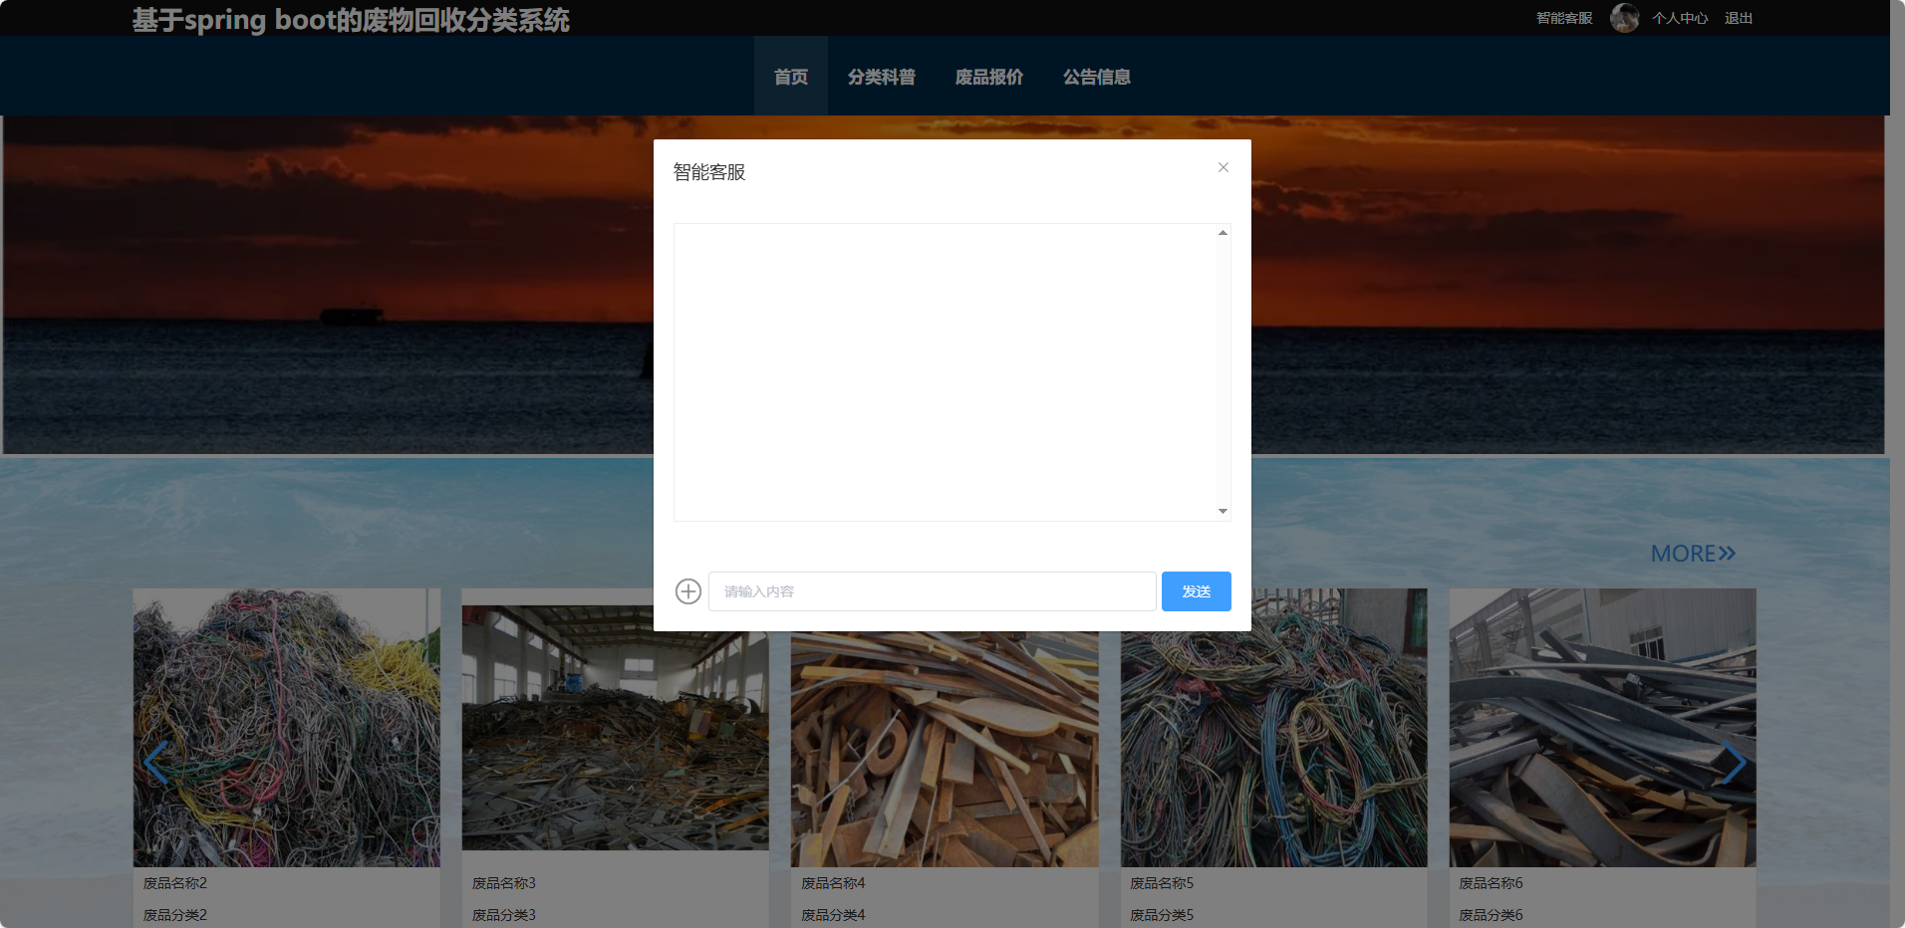Click the 废品分类6 label
The height and width of the screenshot is (928, 1905).
tap(1491, 915)
